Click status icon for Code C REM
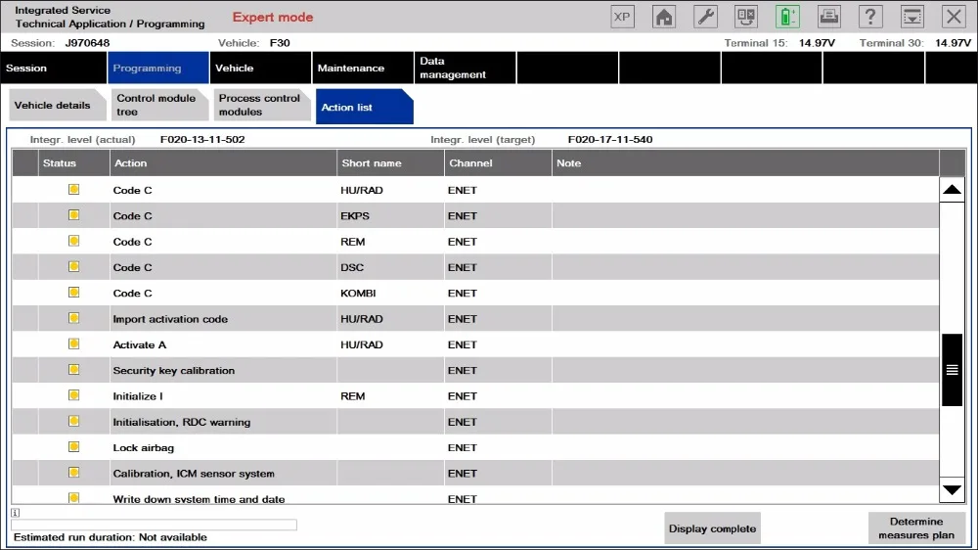Viewport: 978px width, 550px height. click(73, 241)
